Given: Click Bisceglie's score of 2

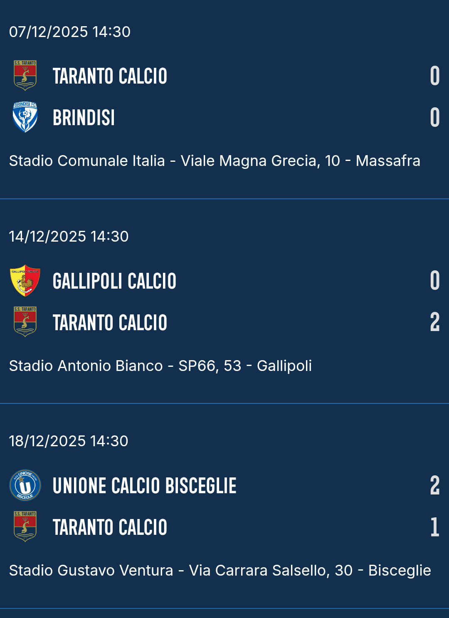Looking at the screenshot, I should [434, 485].
